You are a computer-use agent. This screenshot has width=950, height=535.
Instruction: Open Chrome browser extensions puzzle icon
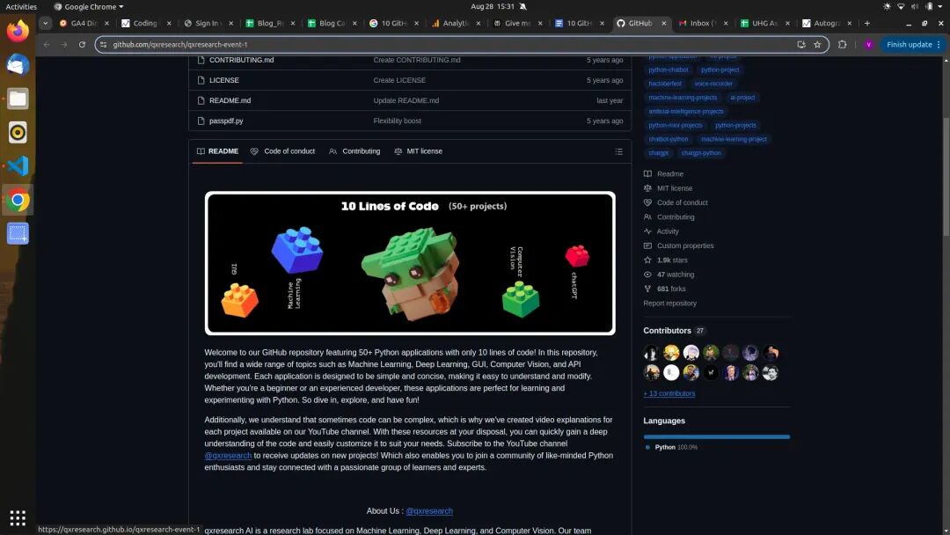pos(842,44)
